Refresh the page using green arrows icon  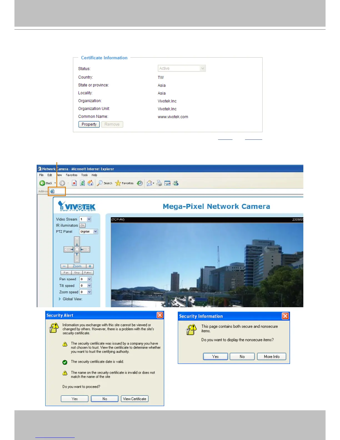point(82,183)
